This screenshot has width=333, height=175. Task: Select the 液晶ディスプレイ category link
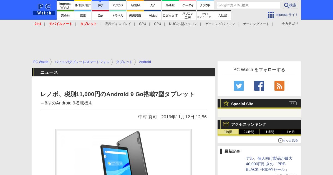(x=118, y=24)
